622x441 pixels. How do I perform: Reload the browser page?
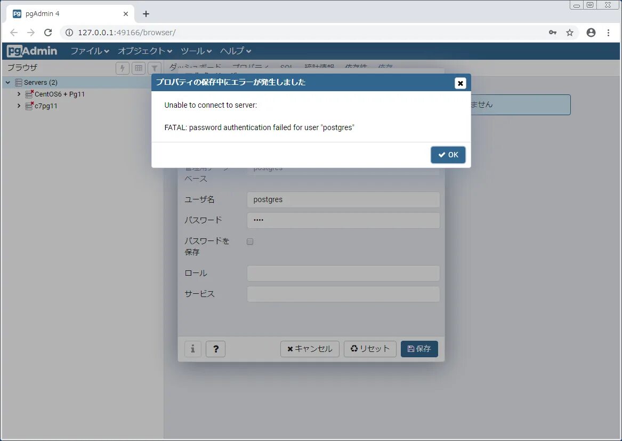tap(48, 33)
